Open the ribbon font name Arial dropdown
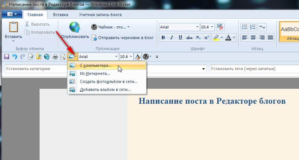The width and height of the screenshot is (299, 160). click(197, 27)
